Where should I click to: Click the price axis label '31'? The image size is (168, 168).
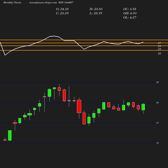pos(158,82)
